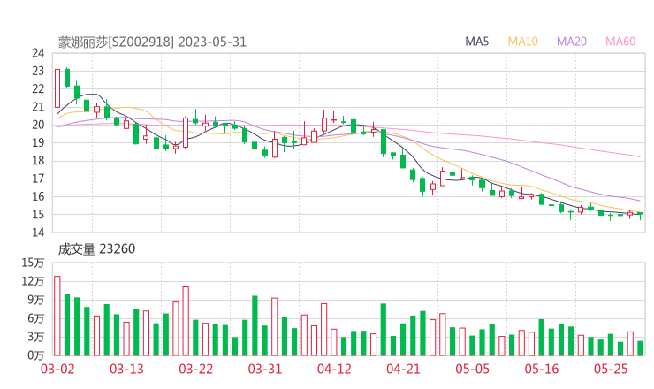Click the 03-31 date label
Viewport: 654px width, 389px height.
265,369
